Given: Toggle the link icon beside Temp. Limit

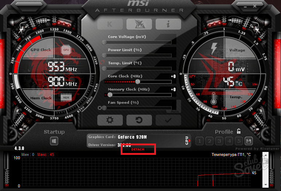Looking at the screenshot, I should point(102,62).
